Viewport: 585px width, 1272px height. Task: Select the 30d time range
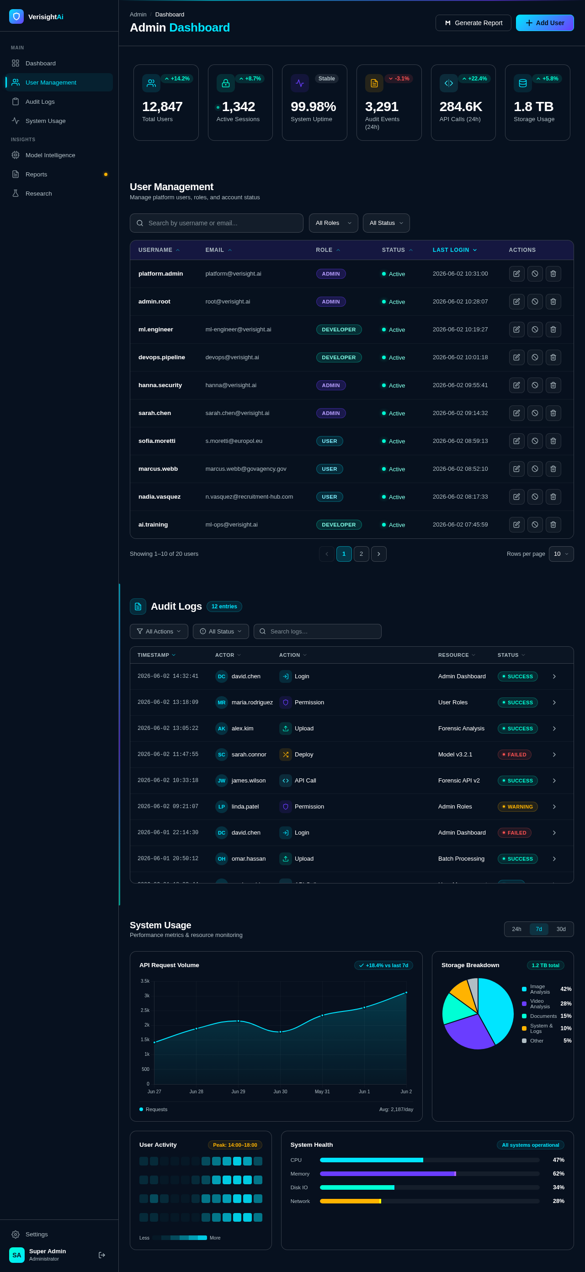561,929
